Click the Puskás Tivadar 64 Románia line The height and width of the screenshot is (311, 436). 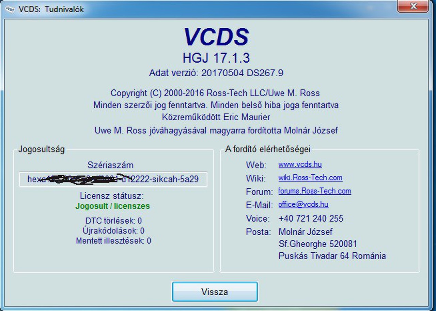(332, 256)
